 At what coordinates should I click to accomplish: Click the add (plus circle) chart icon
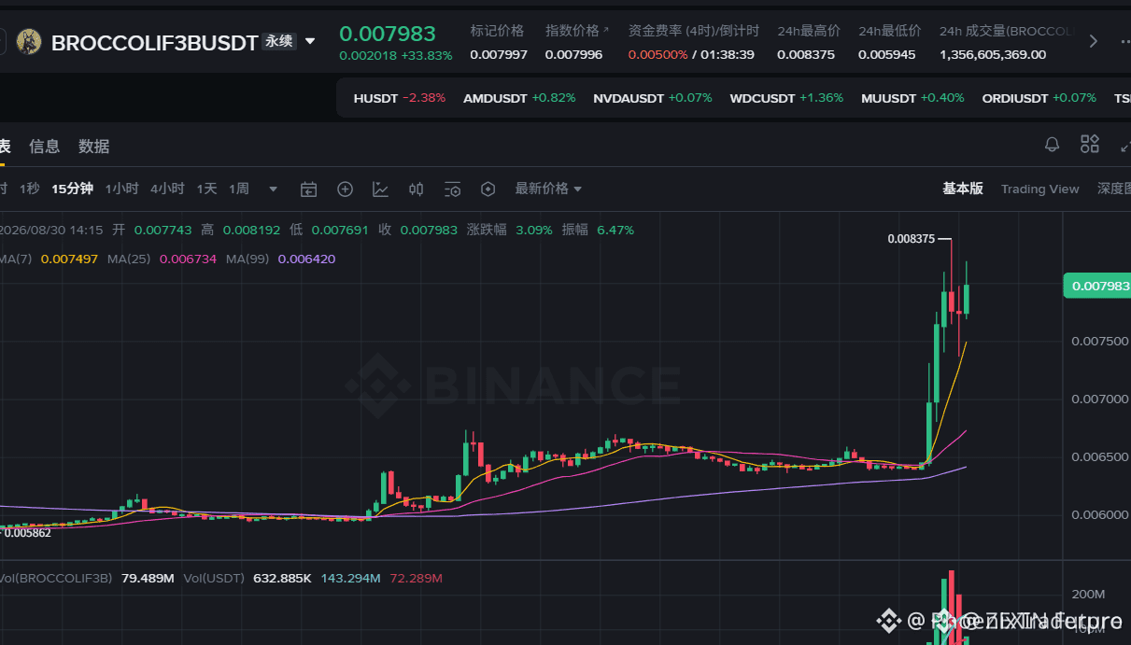click(345, 189)
